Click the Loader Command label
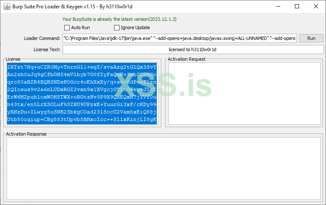 (42, 38)
